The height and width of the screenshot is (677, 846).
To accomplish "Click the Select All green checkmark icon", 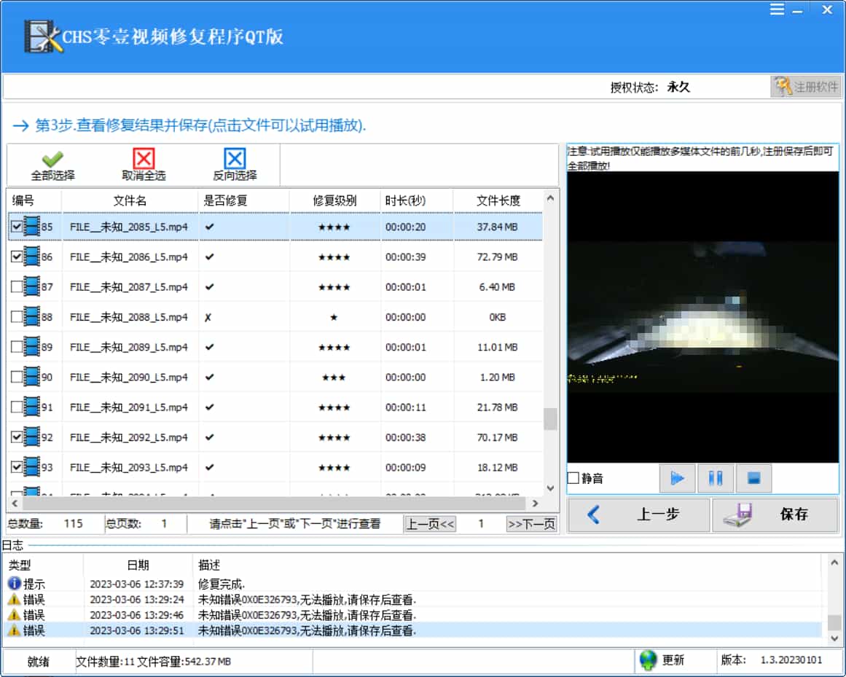I will [x=52, y=159].
